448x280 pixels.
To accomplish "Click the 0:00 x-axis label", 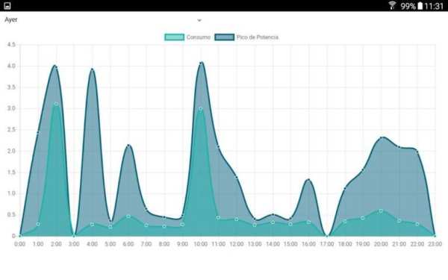I will point(19,244).
